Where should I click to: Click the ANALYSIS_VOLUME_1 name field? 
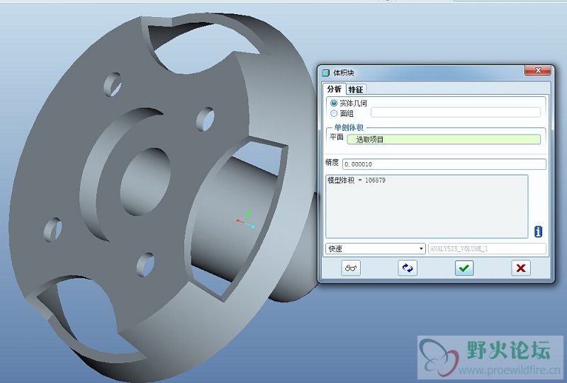coord(487,248)
